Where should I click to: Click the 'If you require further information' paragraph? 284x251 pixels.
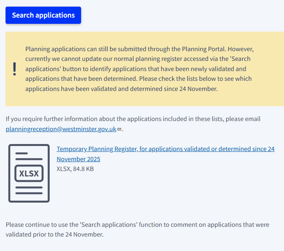click(133, 119)
